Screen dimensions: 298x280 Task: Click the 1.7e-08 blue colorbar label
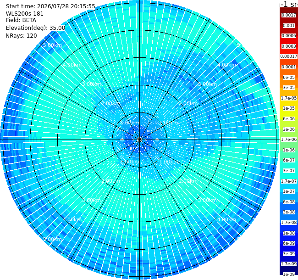point(289,223)
